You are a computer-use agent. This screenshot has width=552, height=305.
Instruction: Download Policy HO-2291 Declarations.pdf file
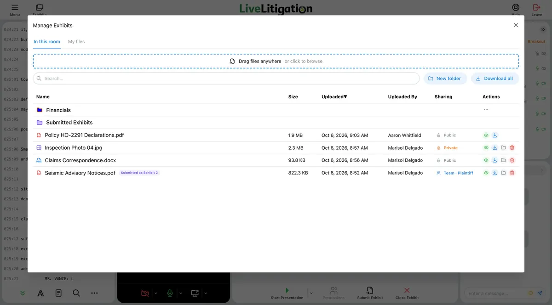click(494, 135)
